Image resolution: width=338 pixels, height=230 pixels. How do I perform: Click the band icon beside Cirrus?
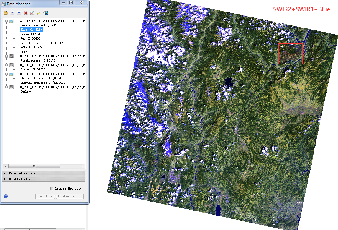[17, 69]
